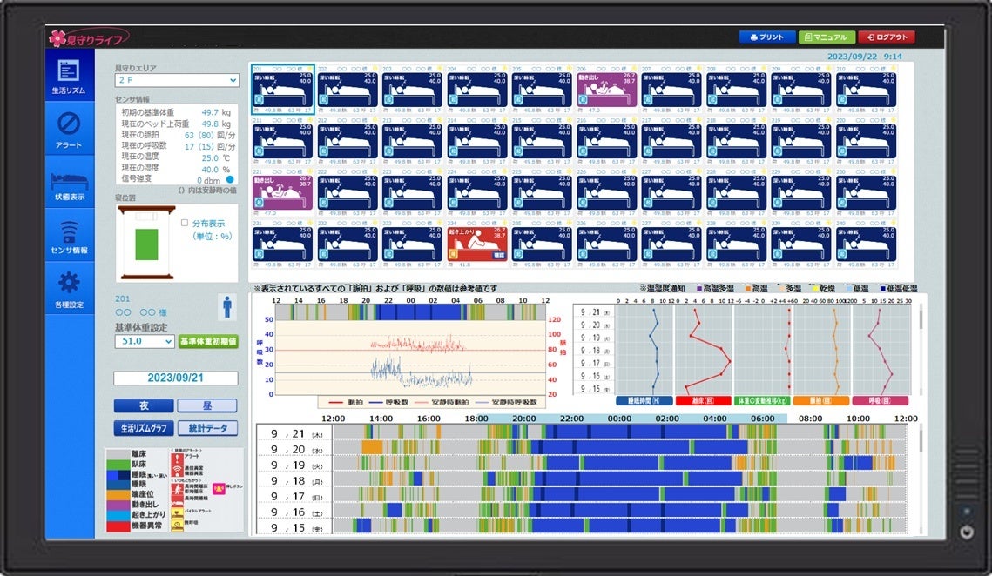Click the プリント button
The width and height of the screenshot is (992, 576).
point(766,37)
